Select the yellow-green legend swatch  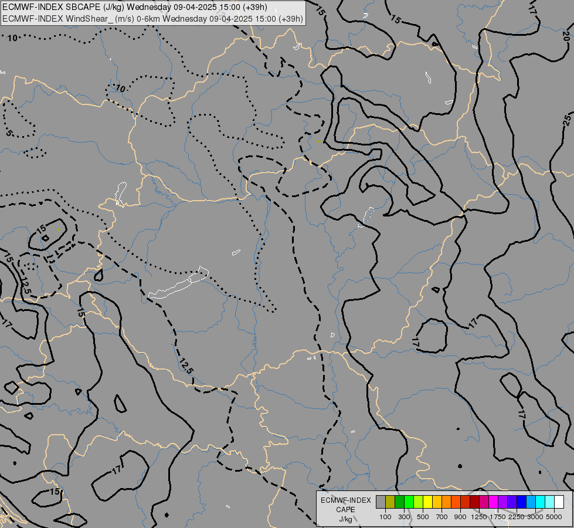(x=418, y=502)
